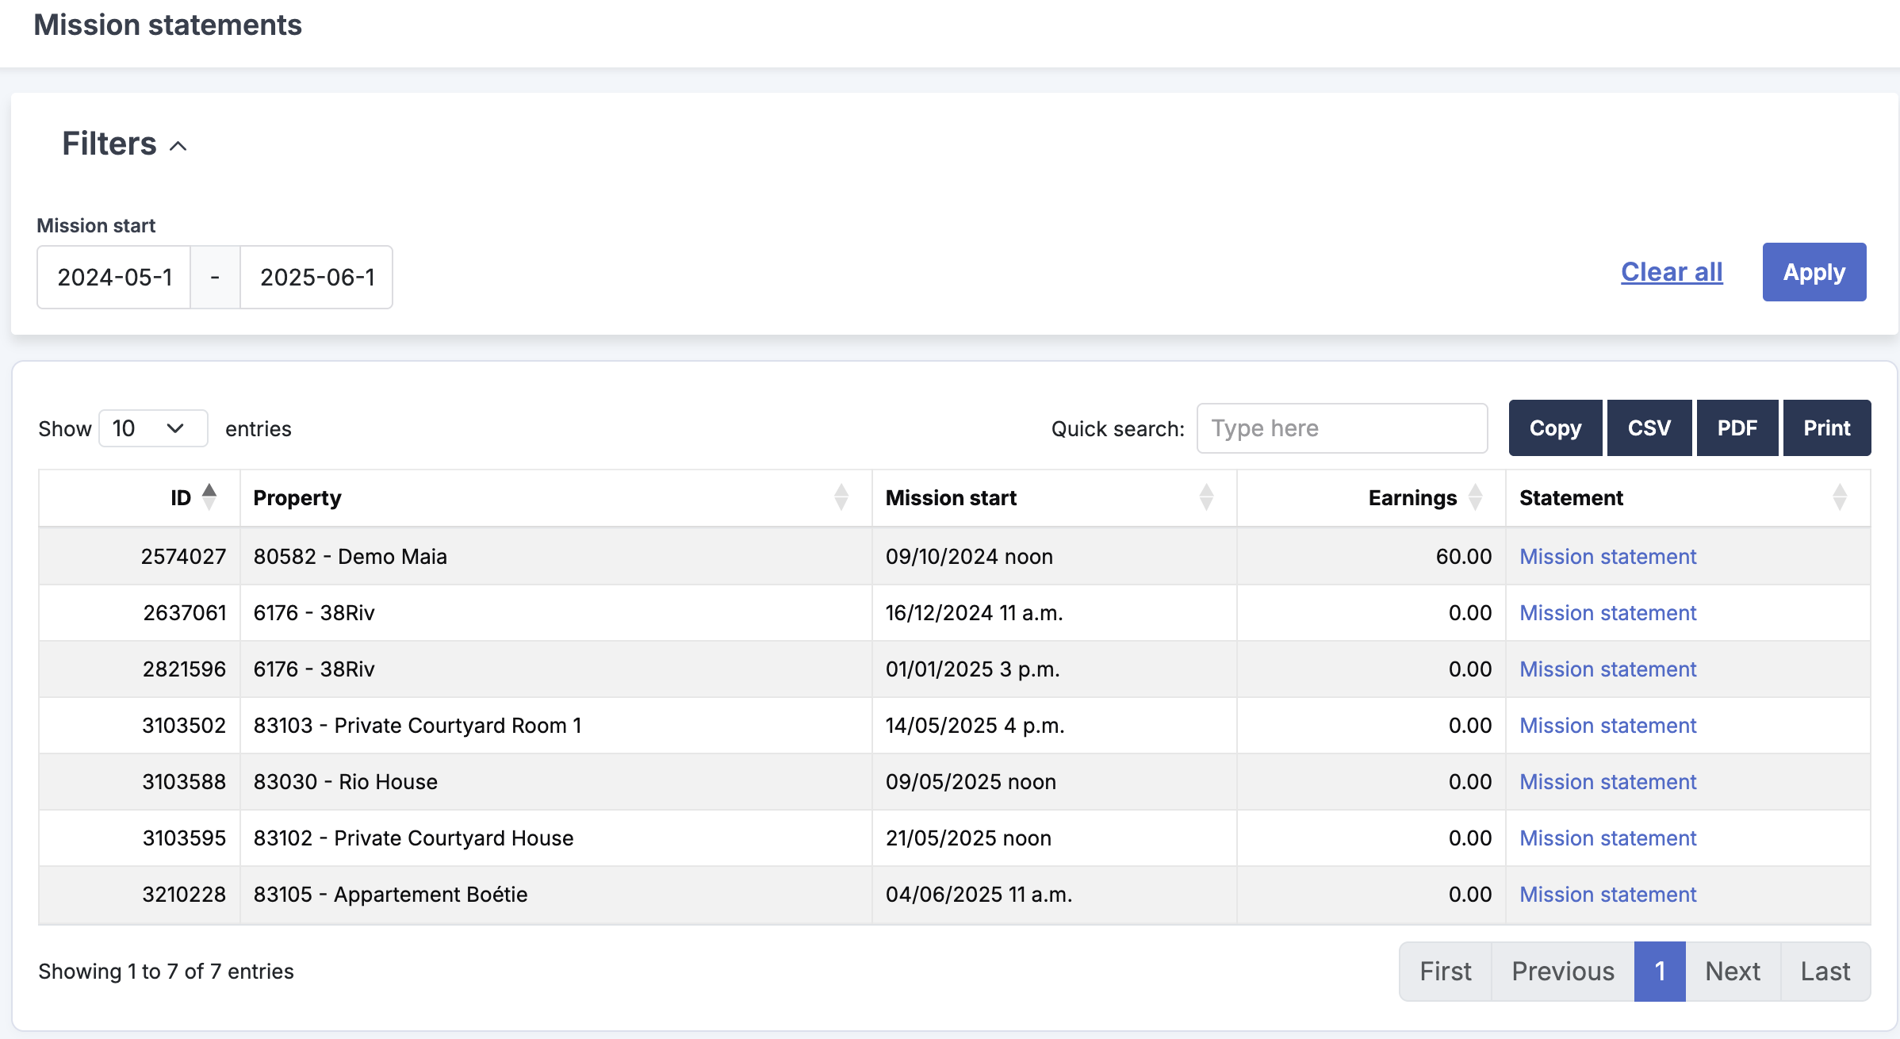Sort by Statement column sort icon
Image resolution: width=1900 pixels, height=1039 pixels.
1840,497
